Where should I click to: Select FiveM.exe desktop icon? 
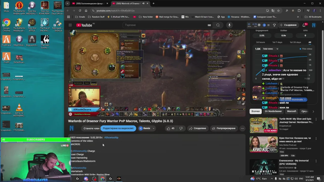tap(6, 41)
